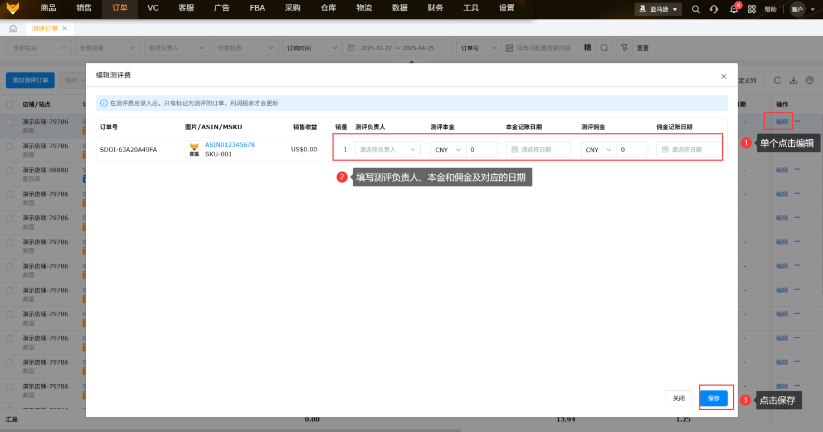Viewport: 823px width, 432px height.
Task: Focus the 测评佣金 amount field
Action: coord(632,149)
